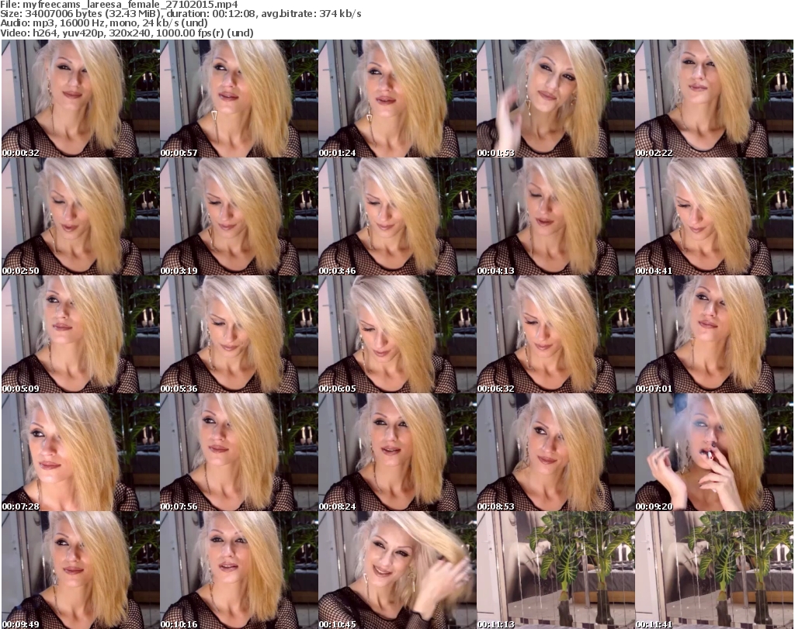This screenshot has width=795, height=629.
Task: Choose the frame marked 00:09:20
Action: [x=714, y=453]
